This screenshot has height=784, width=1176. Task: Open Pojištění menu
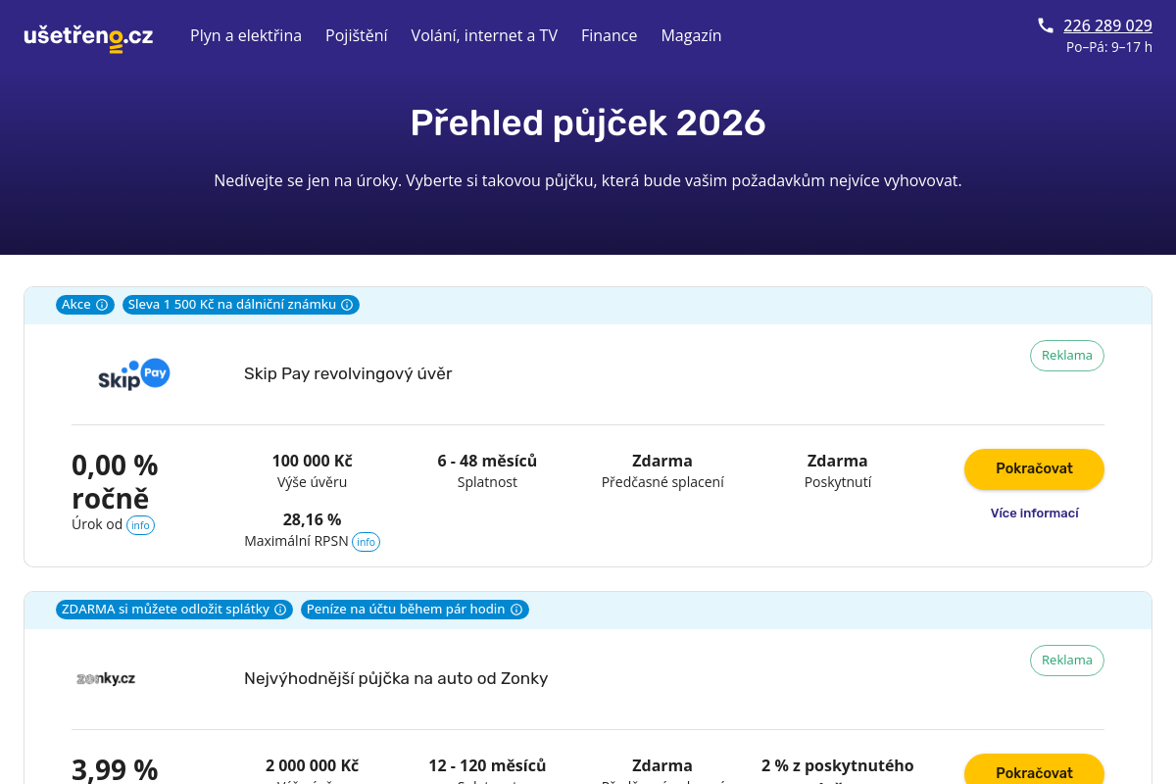pos(357,35)
